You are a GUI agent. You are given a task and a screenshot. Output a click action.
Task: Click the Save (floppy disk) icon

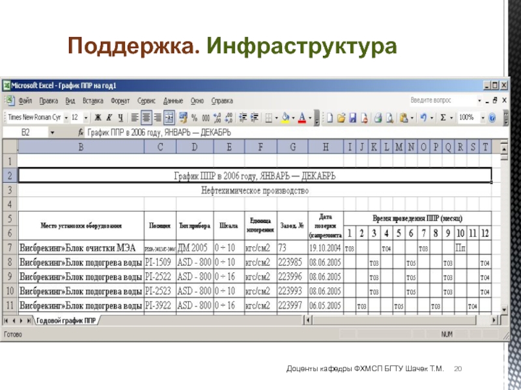[x=352, y=118]
